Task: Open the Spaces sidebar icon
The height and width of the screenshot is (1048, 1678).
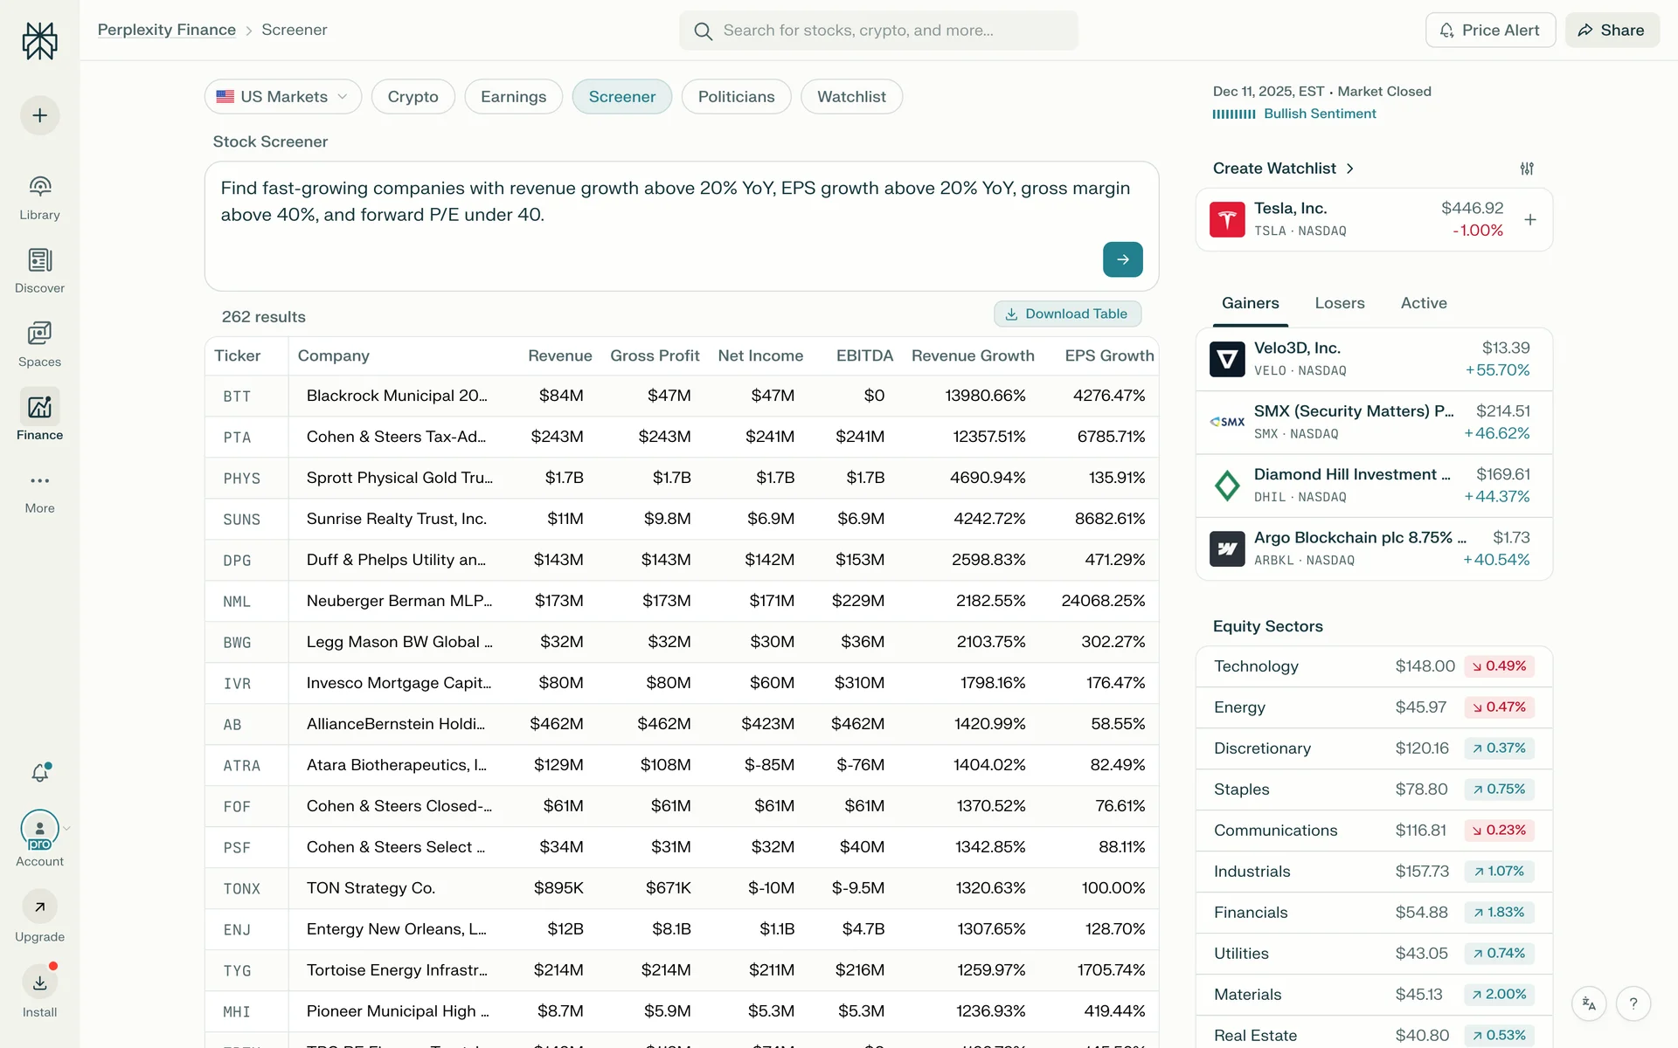Action: [39, 334]
